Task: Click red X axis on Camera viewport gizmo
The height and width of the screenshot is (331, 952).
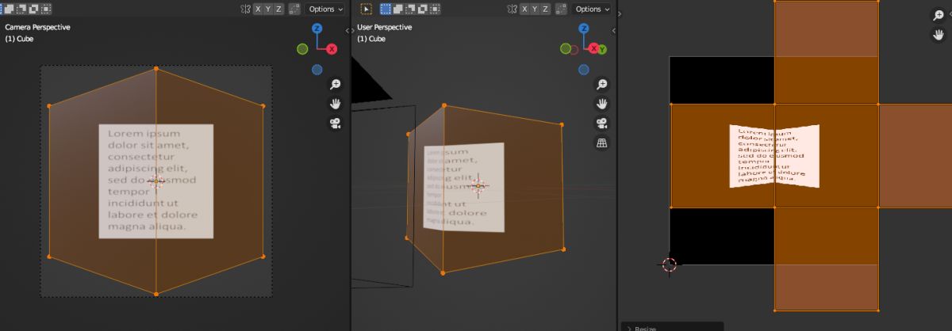Action: (x=332, y=49)
